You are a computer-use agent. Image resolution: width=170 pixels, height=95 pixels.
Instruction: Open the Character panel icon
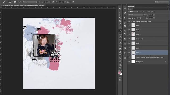click(x=125, y=31)
